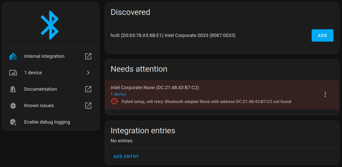Open the blue 1 device link
The height and width of the screenshot is (167, 342).
click(118, 94)
